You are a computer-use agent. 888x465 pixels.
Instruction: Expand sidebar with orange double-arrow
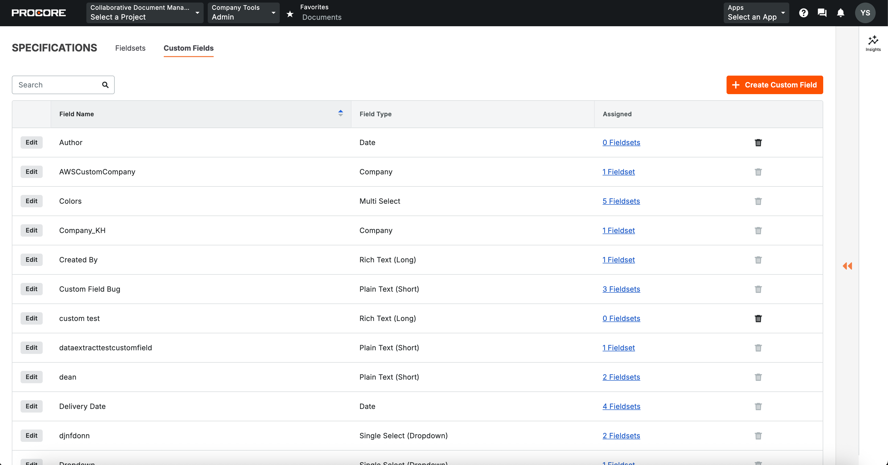[x=847, y=266]
